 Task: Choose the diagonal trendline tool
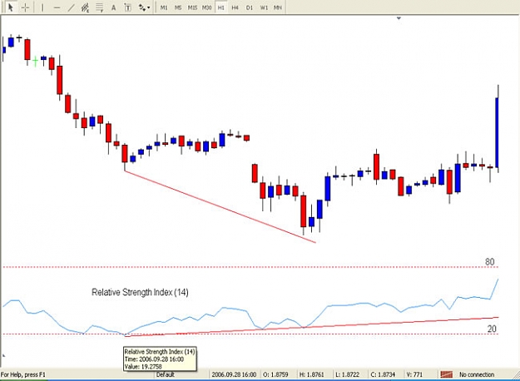(71, 7)
